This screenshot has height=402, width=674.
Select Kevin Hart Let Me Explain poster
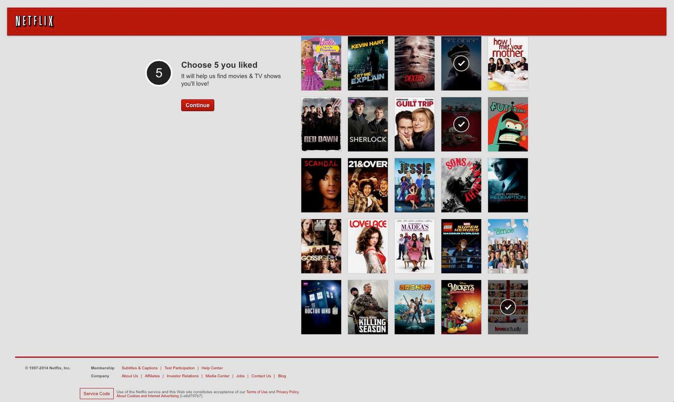[x=368, y=63]
